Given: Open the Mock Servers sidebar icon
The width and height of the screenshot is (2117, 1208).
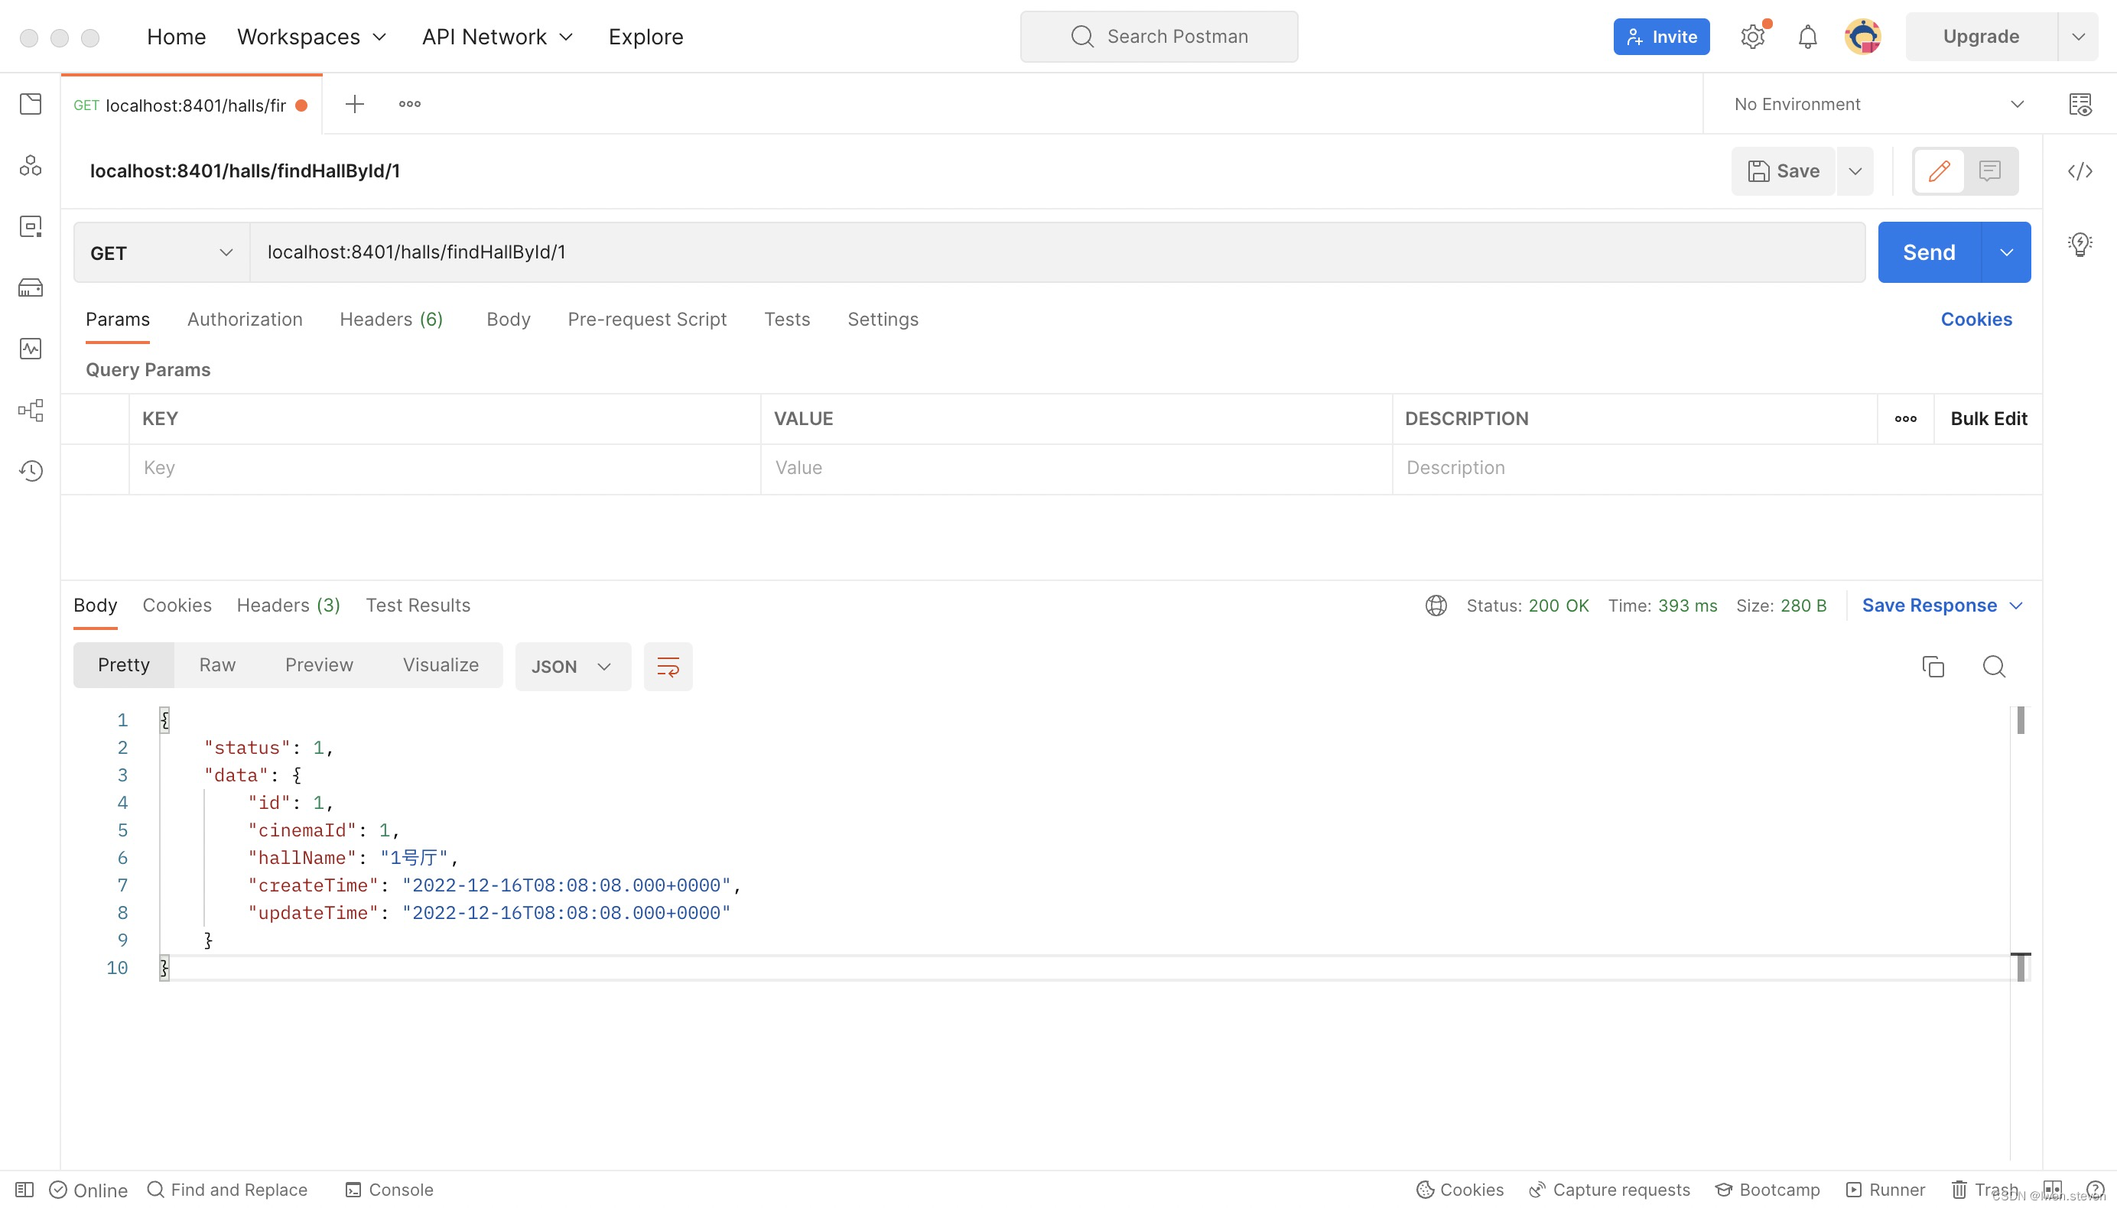Looking at the screenshot, I should coord(31,288).
